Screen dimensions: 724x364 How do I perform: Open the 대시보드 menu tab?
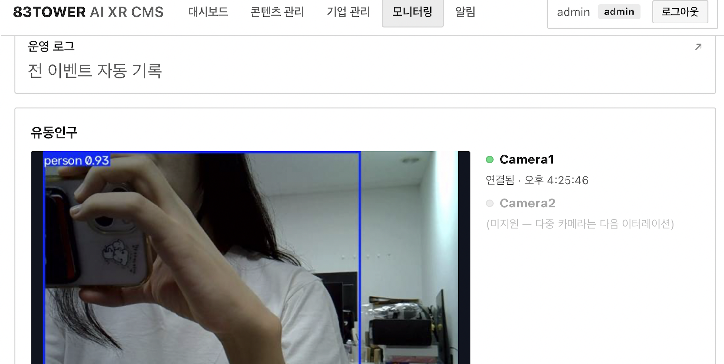point(208,12)
